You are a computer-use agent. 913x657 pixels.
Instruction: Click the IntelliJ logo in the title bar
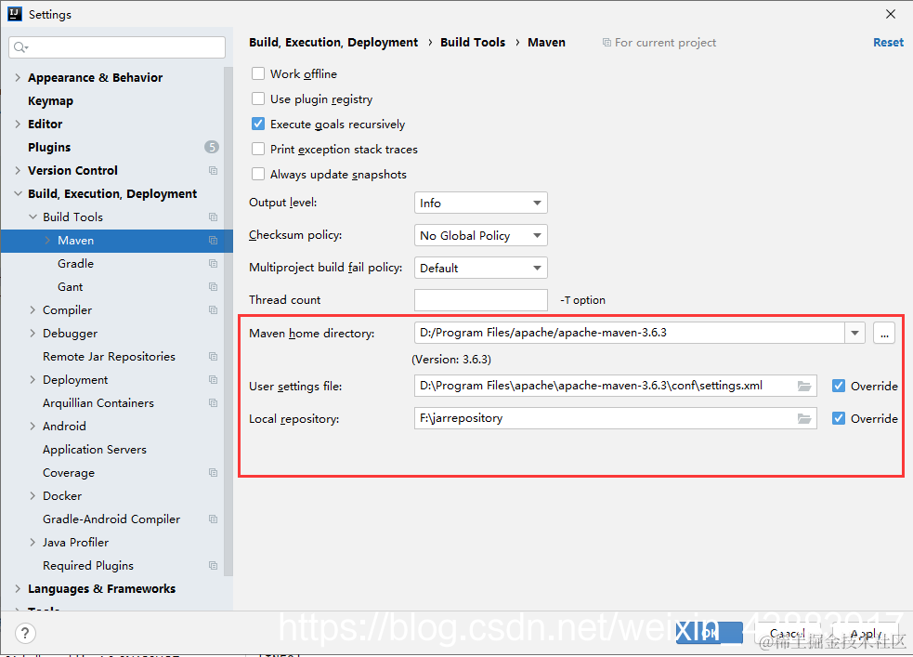click(15, 14)
